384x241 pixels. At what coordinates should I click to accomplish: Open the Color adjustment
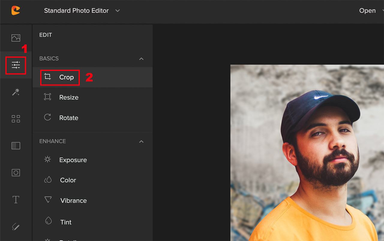click(x=68, y=180)
